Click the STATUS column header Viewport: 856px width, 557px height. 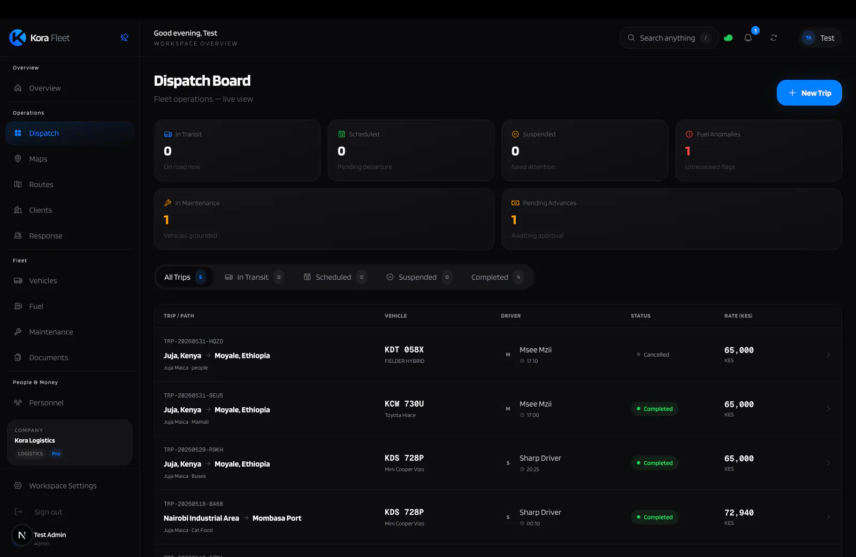tap(641, 316)
